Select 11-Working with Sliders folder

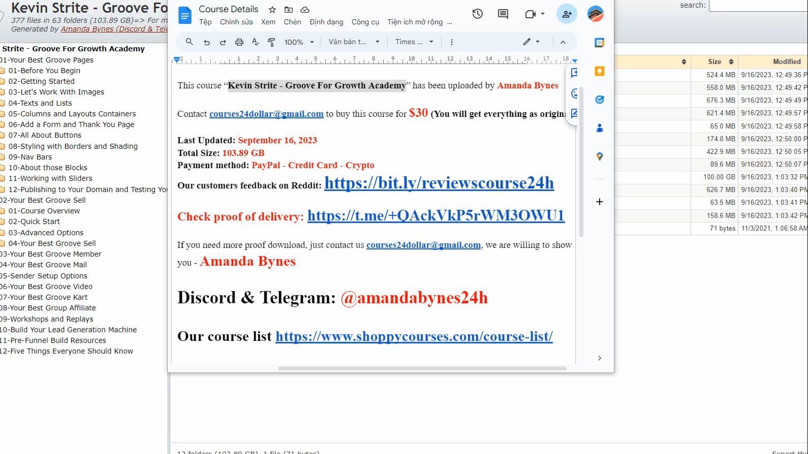pyautogui.click(x=50, y=178)
